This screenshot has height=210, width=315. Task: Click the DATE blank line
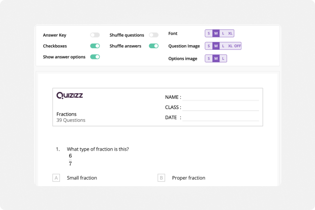[220, 118]
